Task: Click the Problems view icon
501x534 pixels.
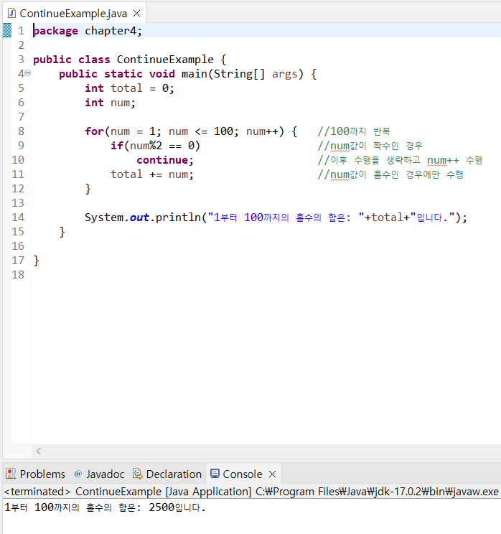Action: tap(11, 474)
